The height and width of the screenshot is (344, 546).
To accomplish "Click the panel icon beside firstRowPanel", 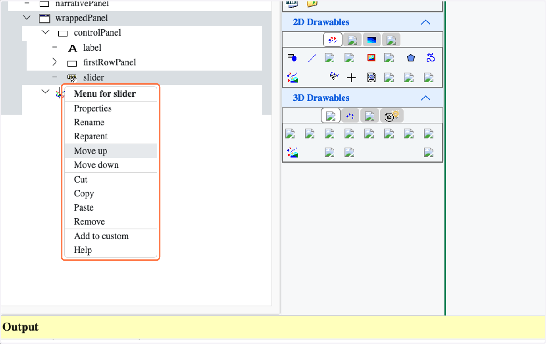I will tap(72, 63).
